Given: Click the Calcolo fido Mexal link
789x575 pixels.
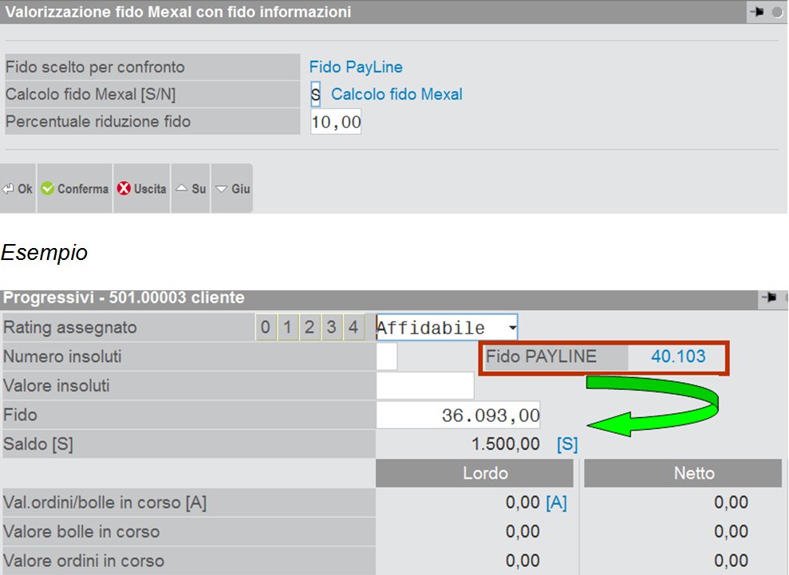Looking at the screenshot, I should pos(396,95).
